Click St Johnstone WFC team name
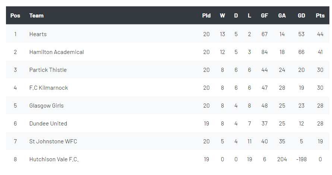Image resolution: width=332 pixels, height=175 pixels. coord(53,141)
